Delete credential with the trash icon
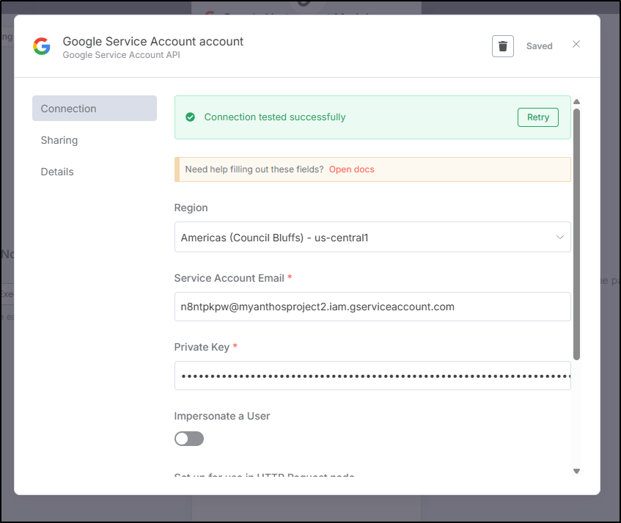Screen dimensions: 621x523 502,46
